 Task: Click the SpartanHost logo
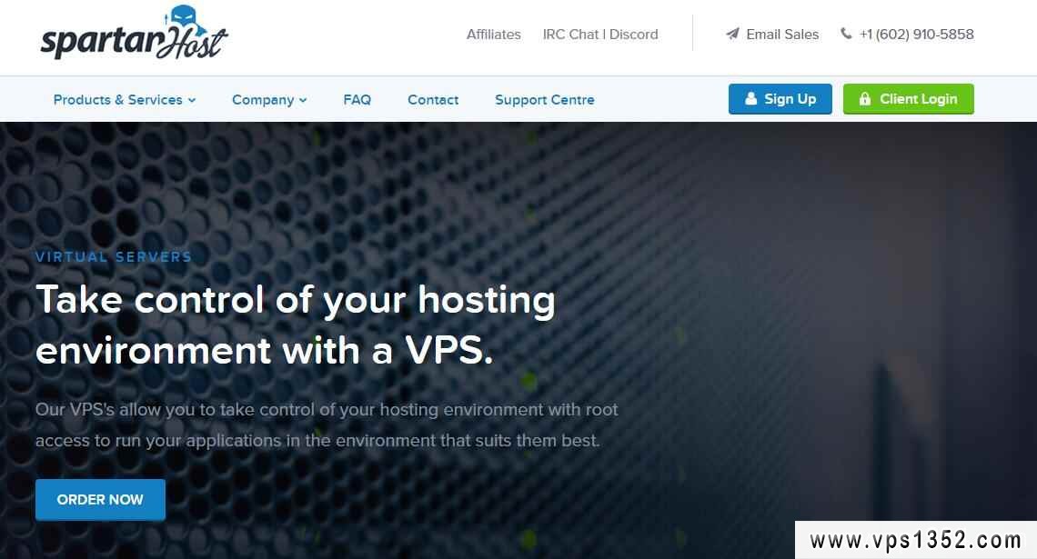pos(135,33)
